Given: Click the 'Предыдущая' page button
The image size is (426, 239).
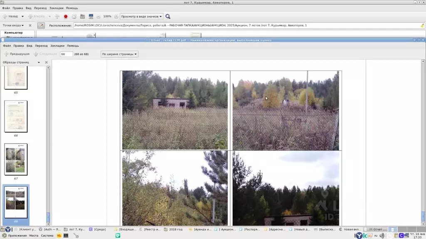Looking at the screenshot, I should point(17,54).
